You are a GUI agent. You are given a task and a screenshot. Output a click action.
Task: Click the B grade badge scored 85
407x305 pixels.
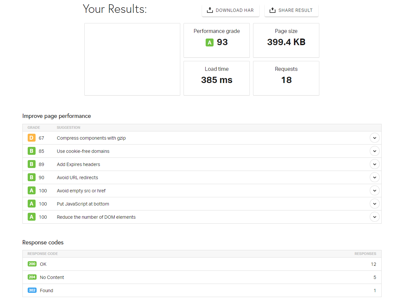click(x=31, y=151)
